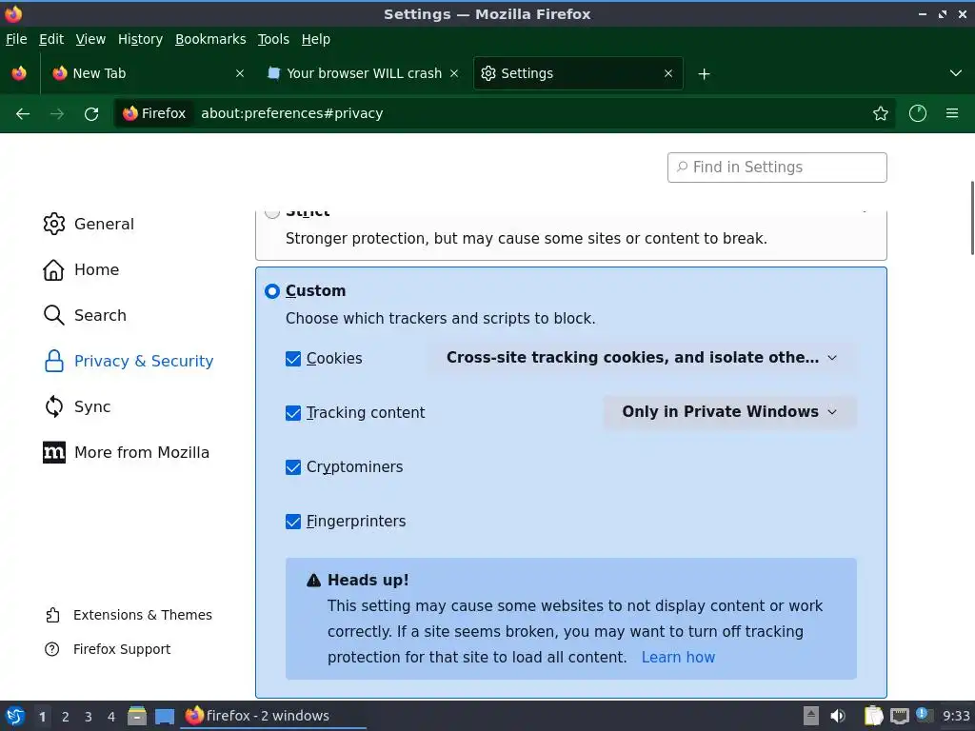Open the View menu
This screenshot has height=731, width=975.
90,39
